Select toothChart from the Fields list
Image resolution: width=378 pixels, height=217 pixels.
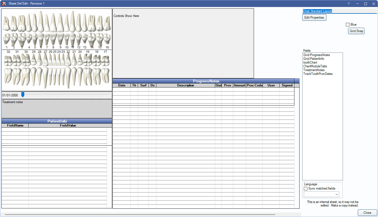click(x=311, y=62)
